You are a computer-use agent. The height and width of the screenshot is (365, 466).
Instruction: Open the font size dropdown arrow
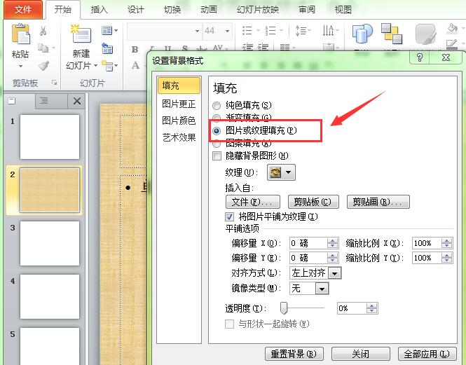[227, 31]
